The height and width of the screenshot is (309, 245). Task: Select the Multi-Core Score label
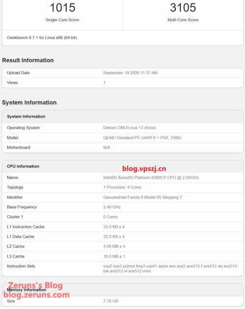[x=183, y=20]
